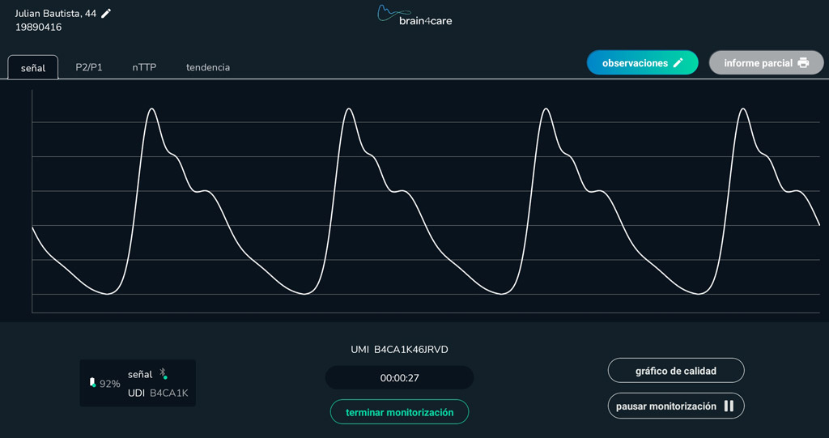The width and height of the screenshot is (829, 438).
Task: Click the patient ID 19890416
Action: (x=38, y=28)
